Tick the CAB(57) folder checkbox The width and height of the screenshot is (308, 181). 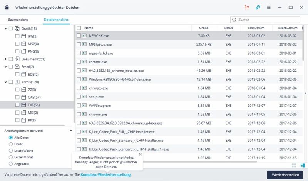pos(17,97)
